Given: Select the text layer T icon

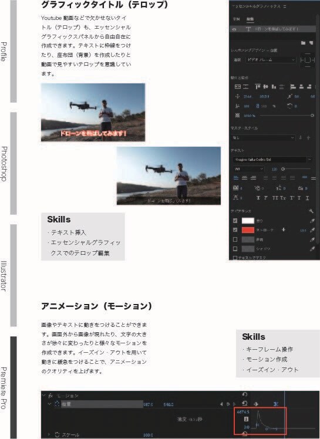Looking at the screenshot, I should pyautogui.click(x=248, y=29).
